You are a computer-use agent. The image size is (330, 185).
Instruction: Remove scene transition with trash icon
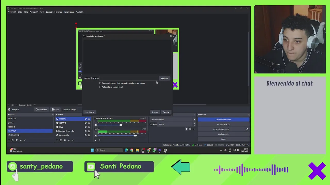(x=190, y=129)
